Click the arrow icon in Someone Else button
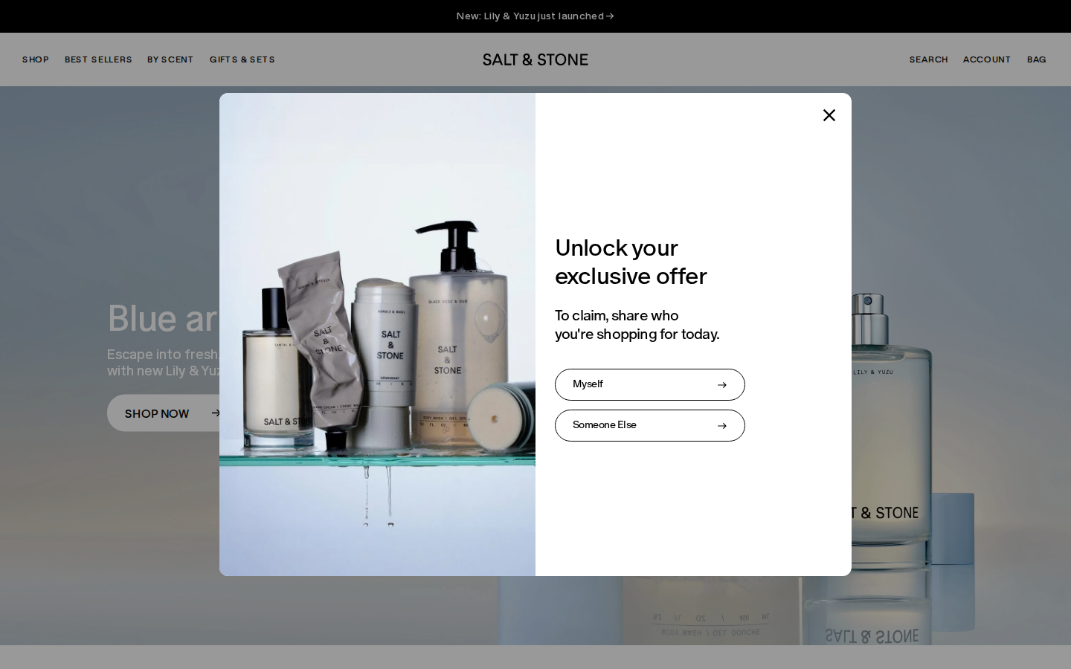 pyautogui.click(x=721, y=426)
